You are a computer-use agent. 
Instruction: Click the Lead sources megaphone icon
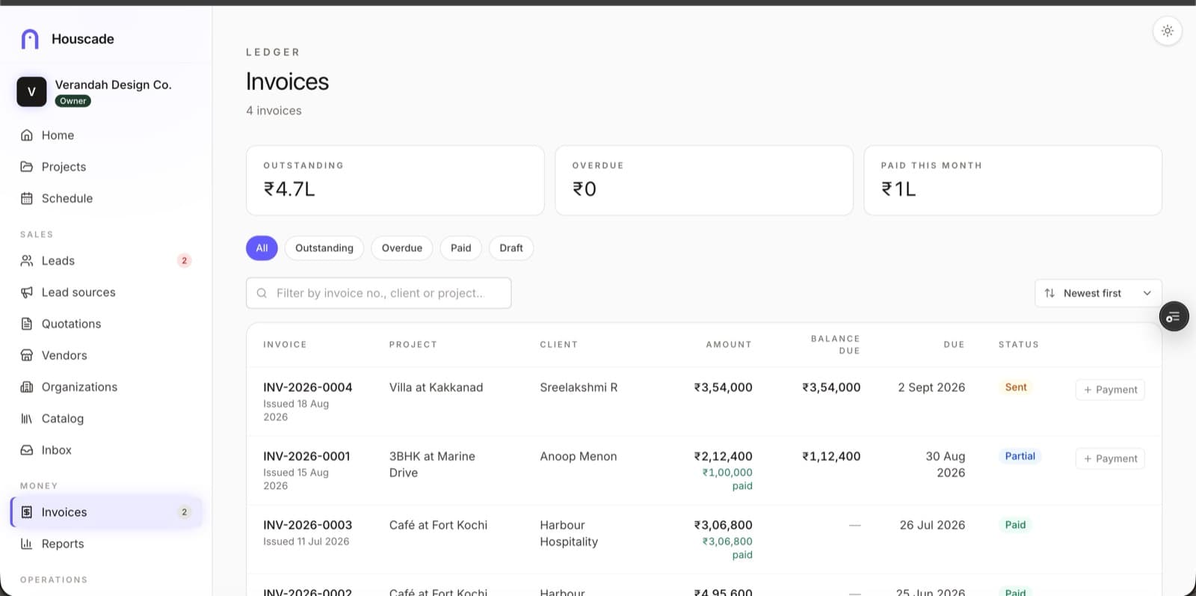point(27,292)
